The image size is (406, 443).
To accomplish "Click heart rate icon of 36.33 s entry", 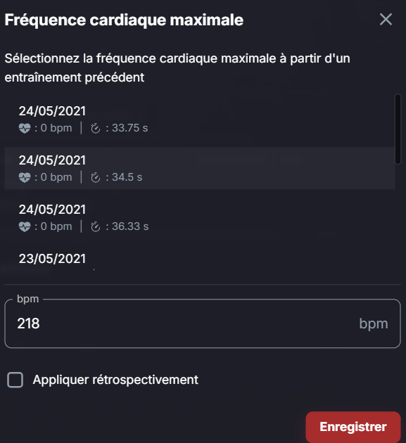I will point(25,226).
